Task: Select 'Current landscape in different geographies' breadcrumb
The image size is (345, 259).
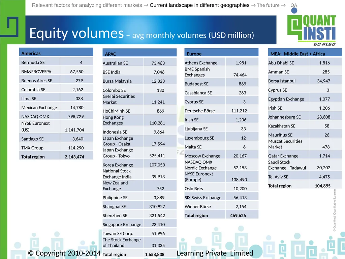Action: point(199,5)
